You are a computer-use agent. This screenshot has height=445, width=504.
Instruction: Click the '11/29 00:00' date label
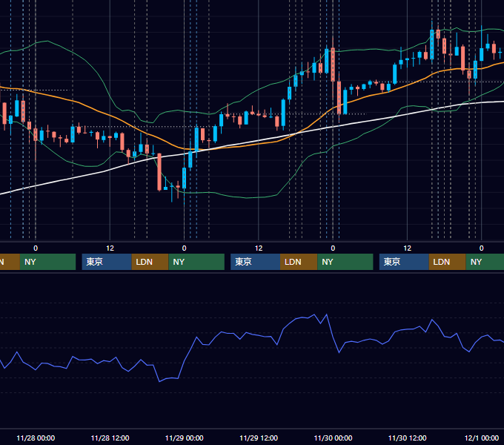[x=184, y=438]
